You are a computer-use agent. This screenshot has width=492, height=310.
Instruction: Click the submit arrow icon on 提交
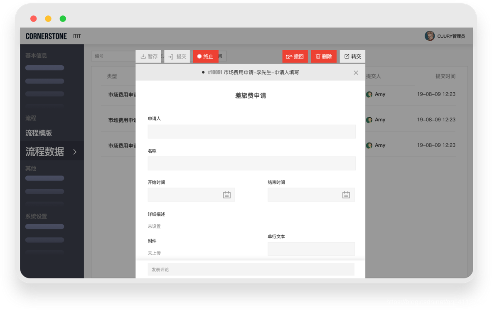click(x=171, y=56)
